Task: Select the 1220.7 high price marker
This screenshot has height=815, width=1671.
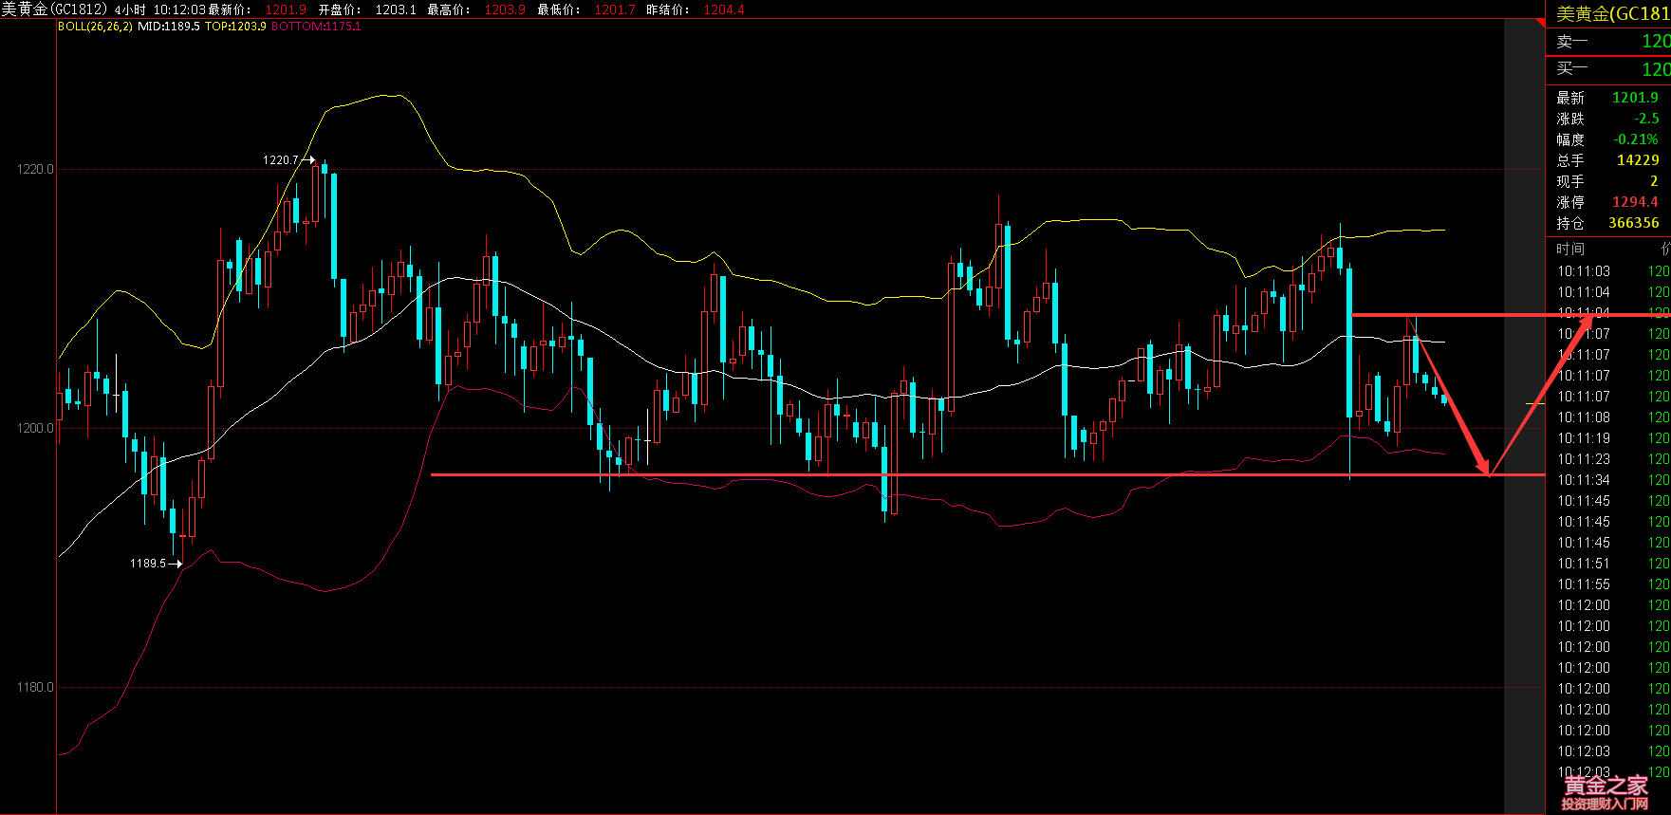Action: tap(281, 160)
